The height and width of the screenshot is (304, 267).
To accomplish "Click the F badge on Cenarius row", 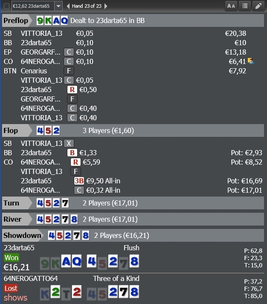I will tap(69, 71).
